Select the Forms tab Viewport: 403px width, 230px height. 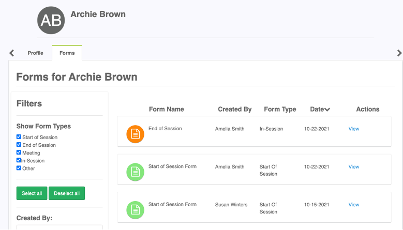(67, 53)
